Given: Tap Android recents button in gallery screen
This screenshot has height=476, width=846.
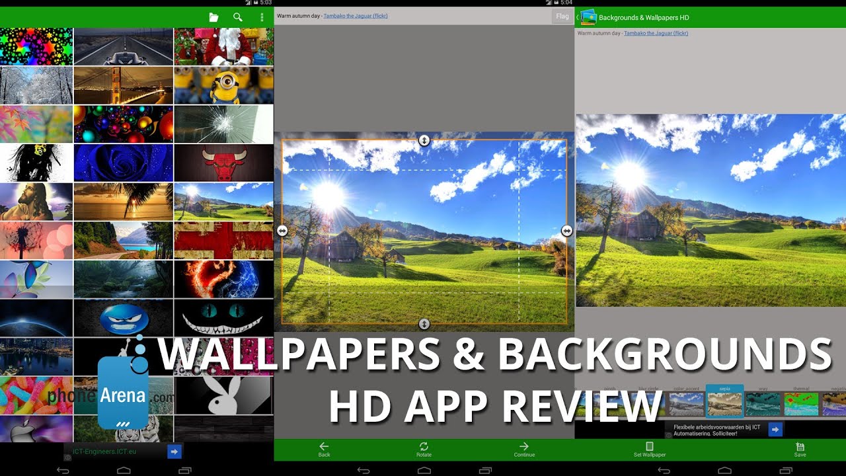Looking at the screenshot, I should pos(184,470).
